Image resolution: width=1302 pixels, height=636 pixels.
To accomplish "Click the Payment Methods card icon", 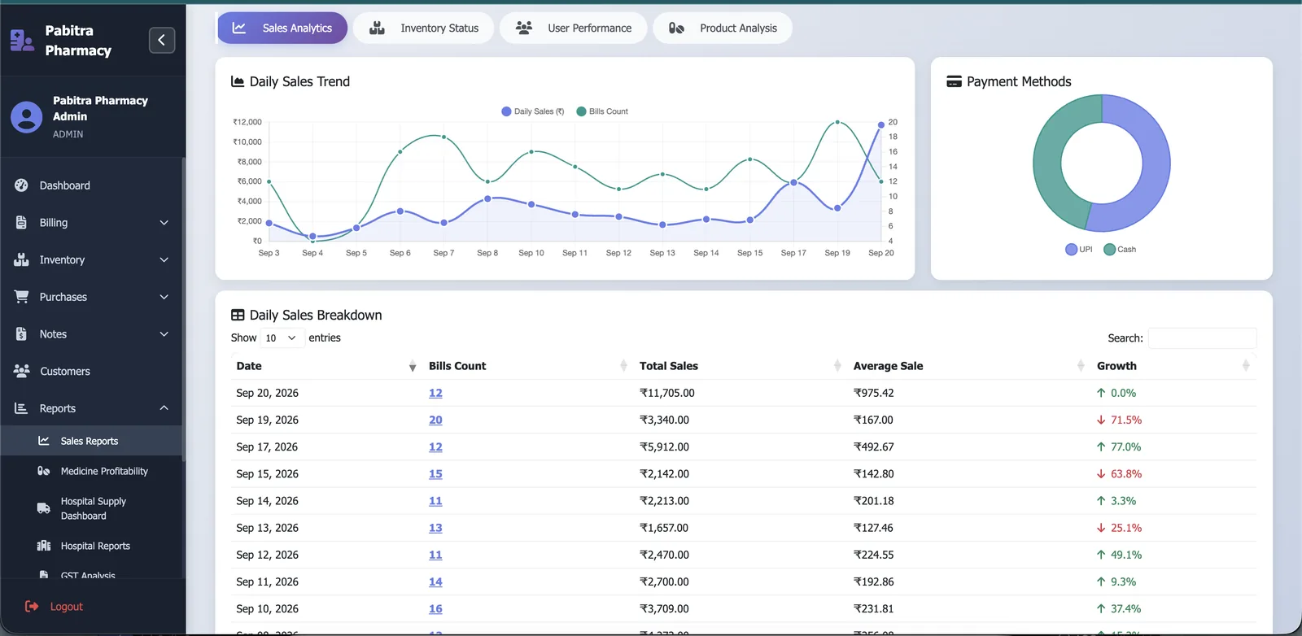I will pyautogui.click(x=955, y=81).
